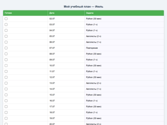Viewport: 167px width, 125px height.
Task: Tick the checkbox for 13.07
Action: point(6,83)
